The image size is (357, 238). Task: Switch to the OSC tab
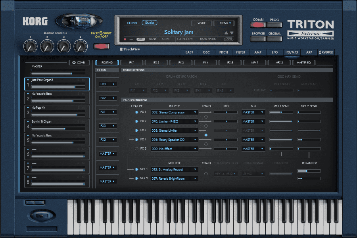click(206, 52)
